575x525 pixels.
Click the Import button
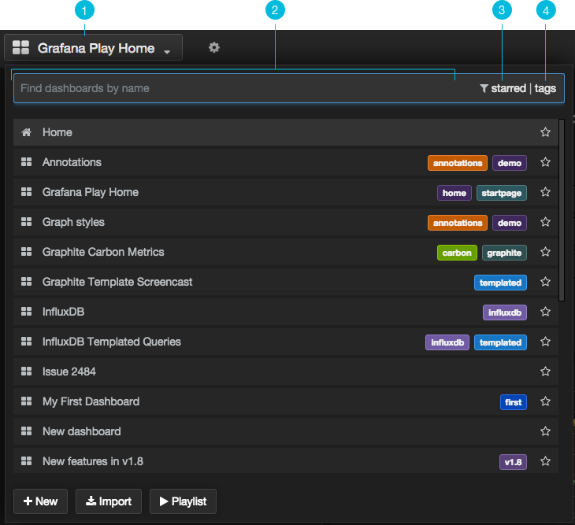(109, 501)
